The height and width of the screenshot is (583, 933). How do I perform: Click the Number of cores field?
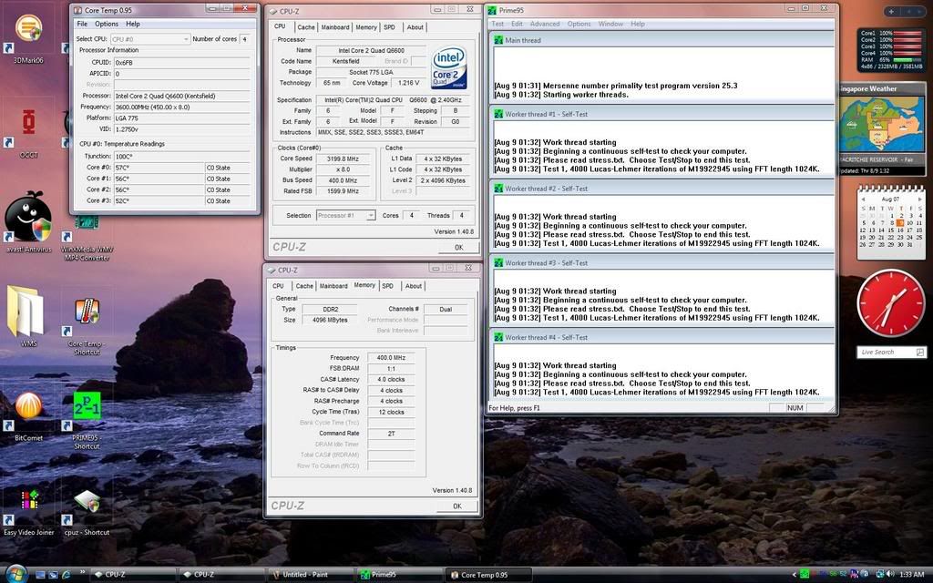click(x=244, y=38)
